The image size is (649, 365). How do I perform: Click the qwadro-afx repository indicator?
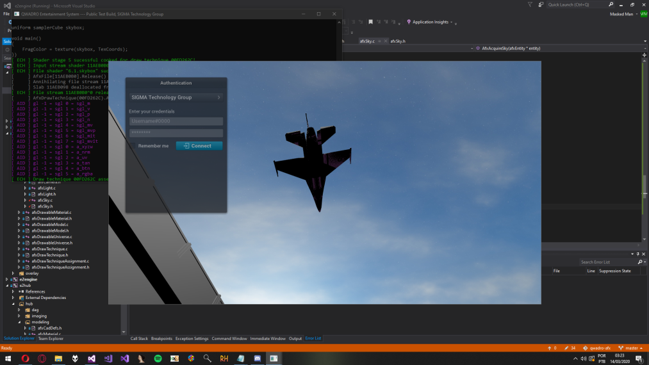click(596, 348)
